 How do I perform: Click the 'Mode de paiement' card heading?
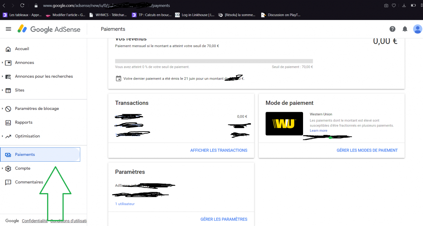pos(289,103)
